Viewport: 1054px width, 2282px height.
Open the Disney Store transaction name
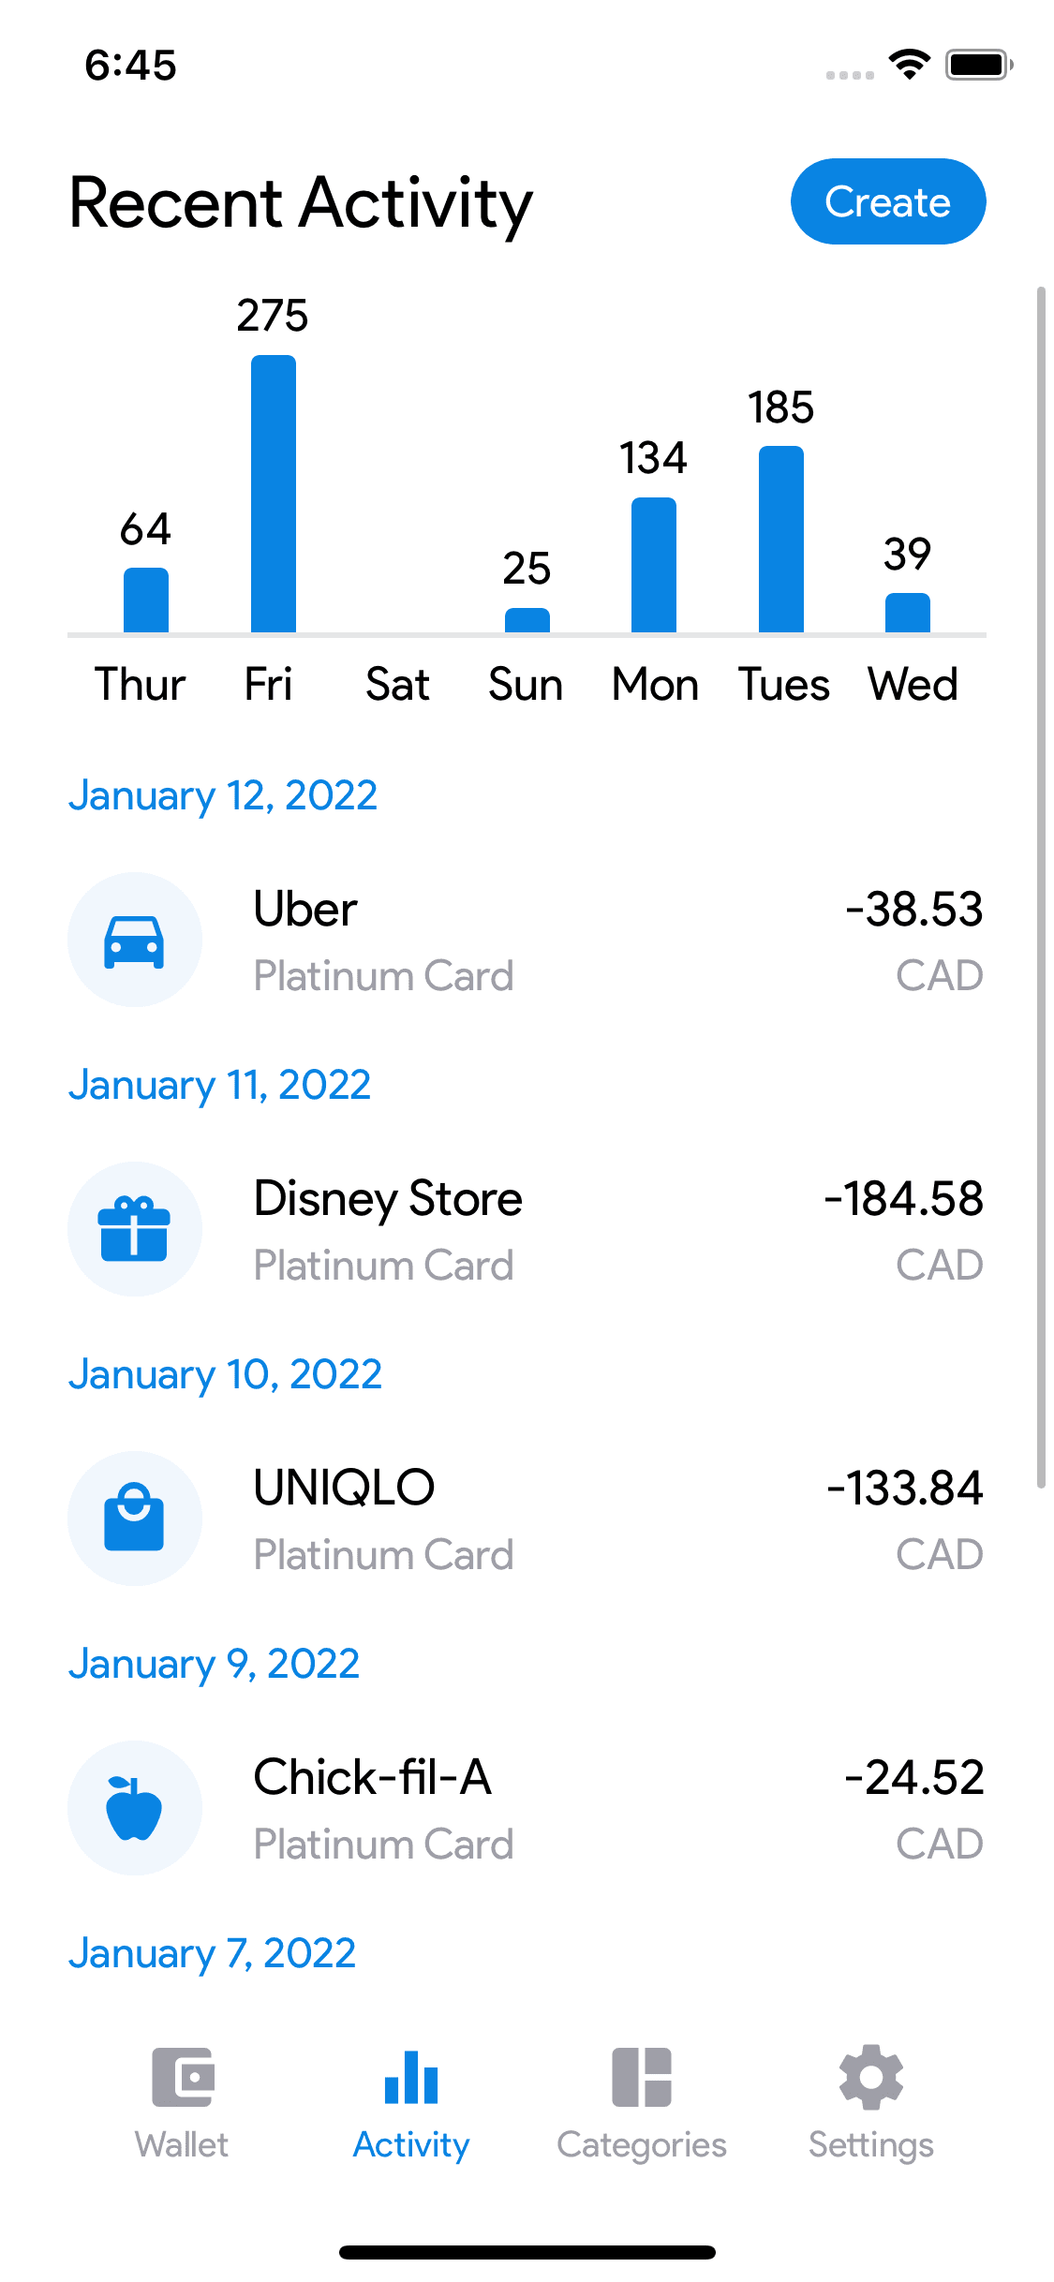pos(388,1199)
